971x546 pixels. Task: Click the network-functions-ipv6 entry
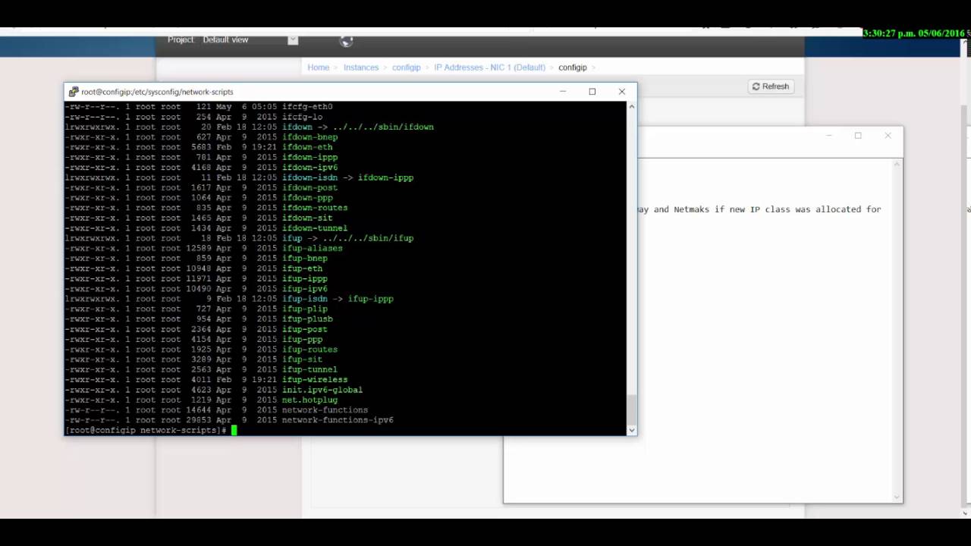[338, 420]
